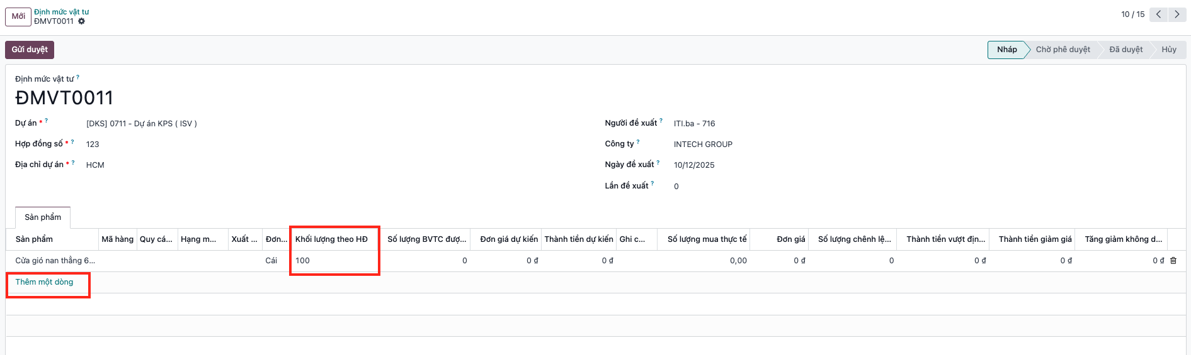Click the record pager 10 / 15

coord(1132,14)
